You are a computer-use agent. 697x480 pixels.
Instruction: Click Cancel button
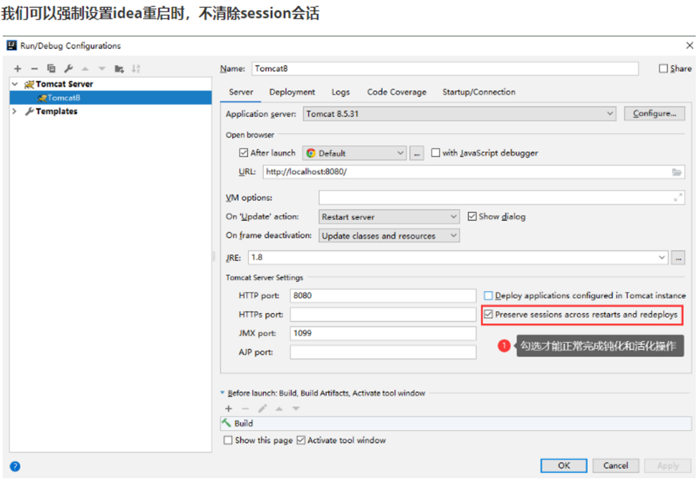point(616,466)
